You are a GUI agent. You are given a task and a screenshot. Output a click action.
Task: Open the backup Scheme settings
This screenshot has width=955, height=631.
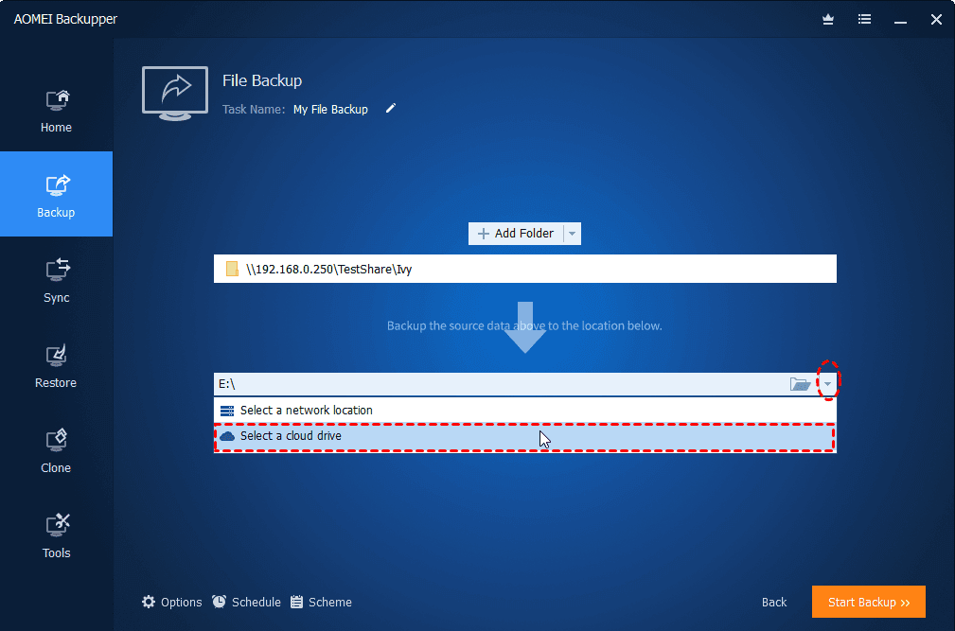pyautogui.click(x=321, y=603)
